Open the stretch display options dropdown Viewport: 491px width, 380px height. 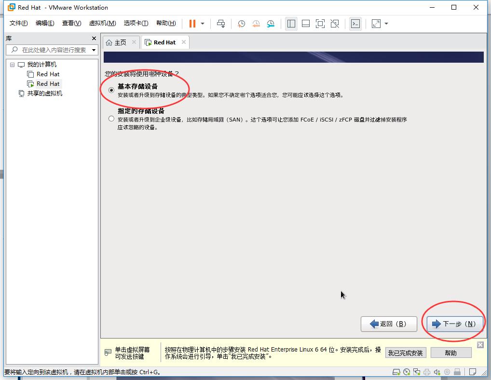pyautogui.click(x=386, y=24)
